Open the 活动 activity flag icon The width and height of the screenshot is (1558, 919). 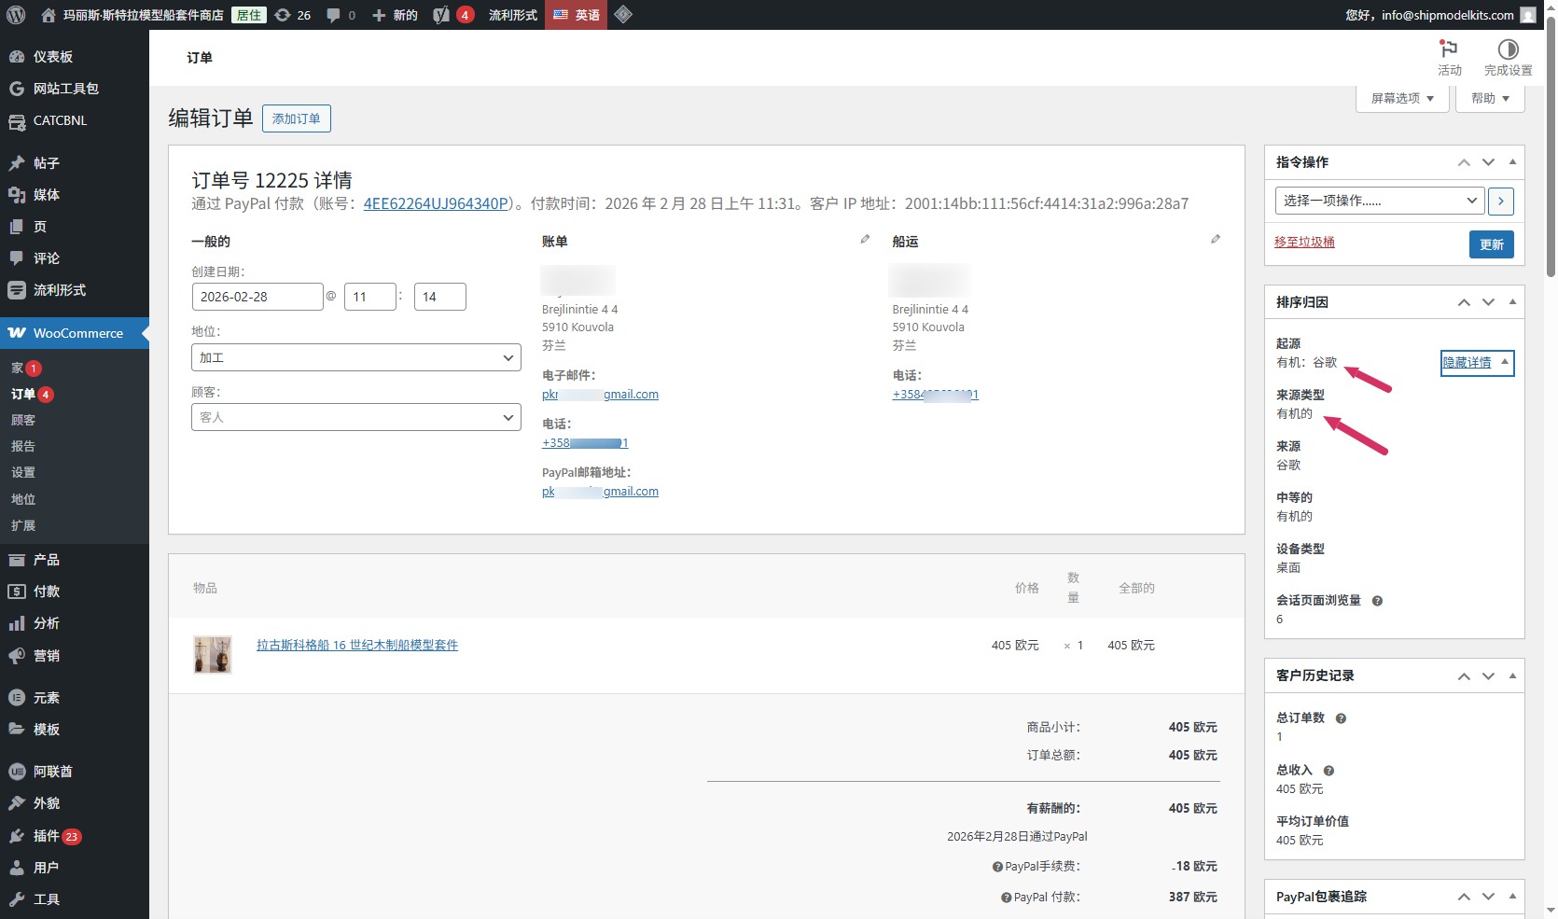click(x=1449, y=49)
